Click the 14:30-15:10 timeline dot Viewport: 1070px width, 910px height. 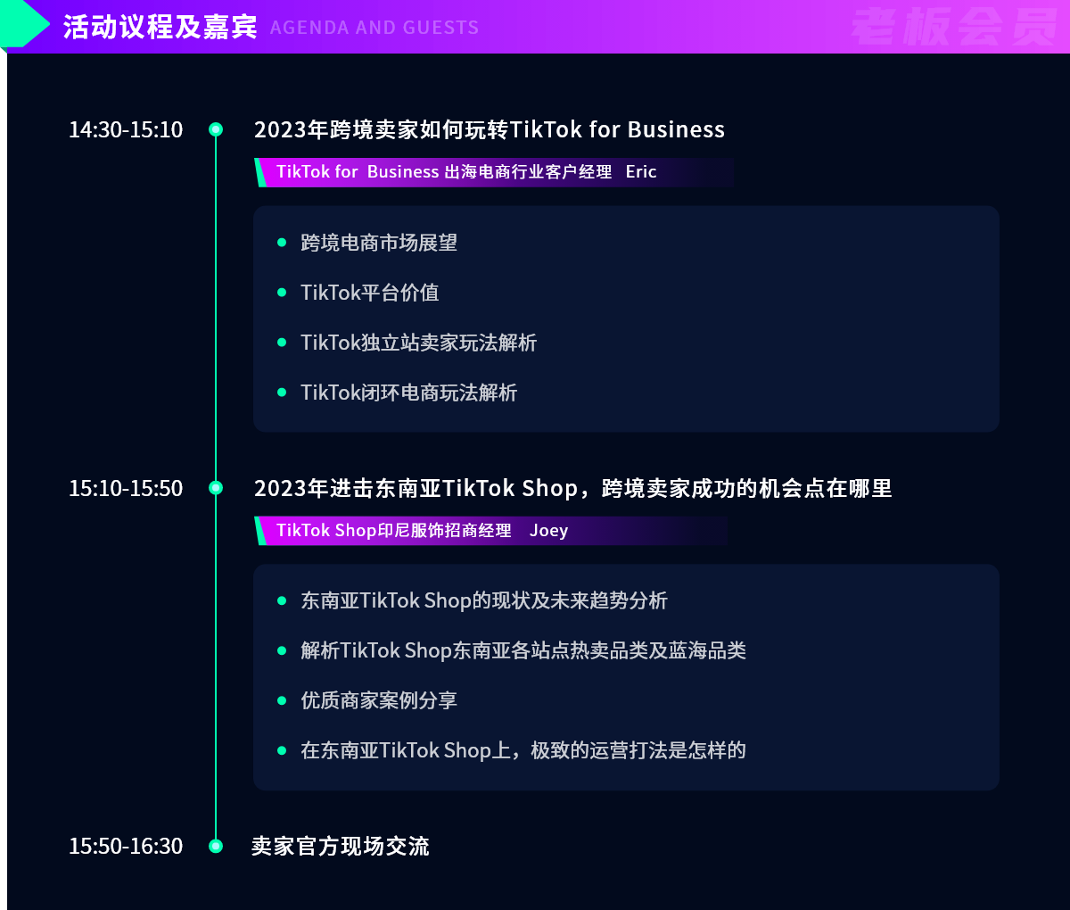coord(216,129)
